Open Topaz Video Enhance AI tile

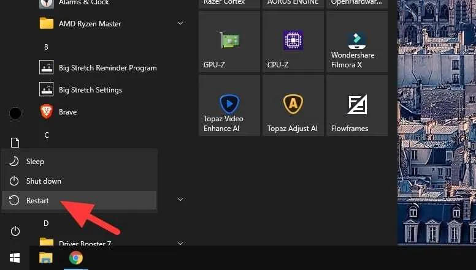pyautogui.click(x=229, y=105)
